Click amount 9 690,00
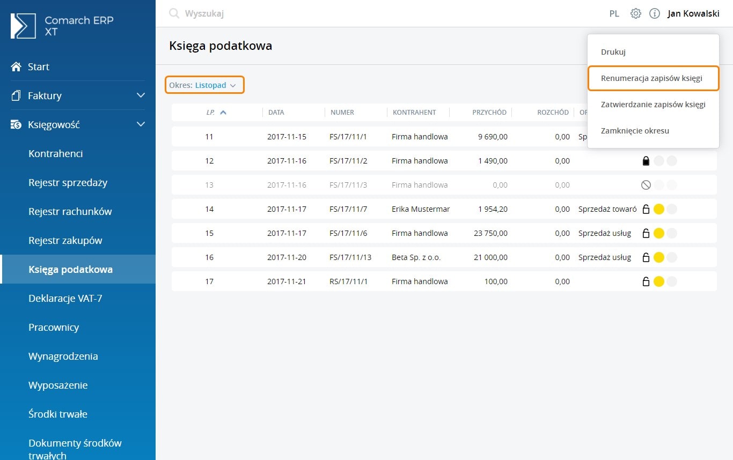Viewport: 733px width, 460px height. coord(493,137)
